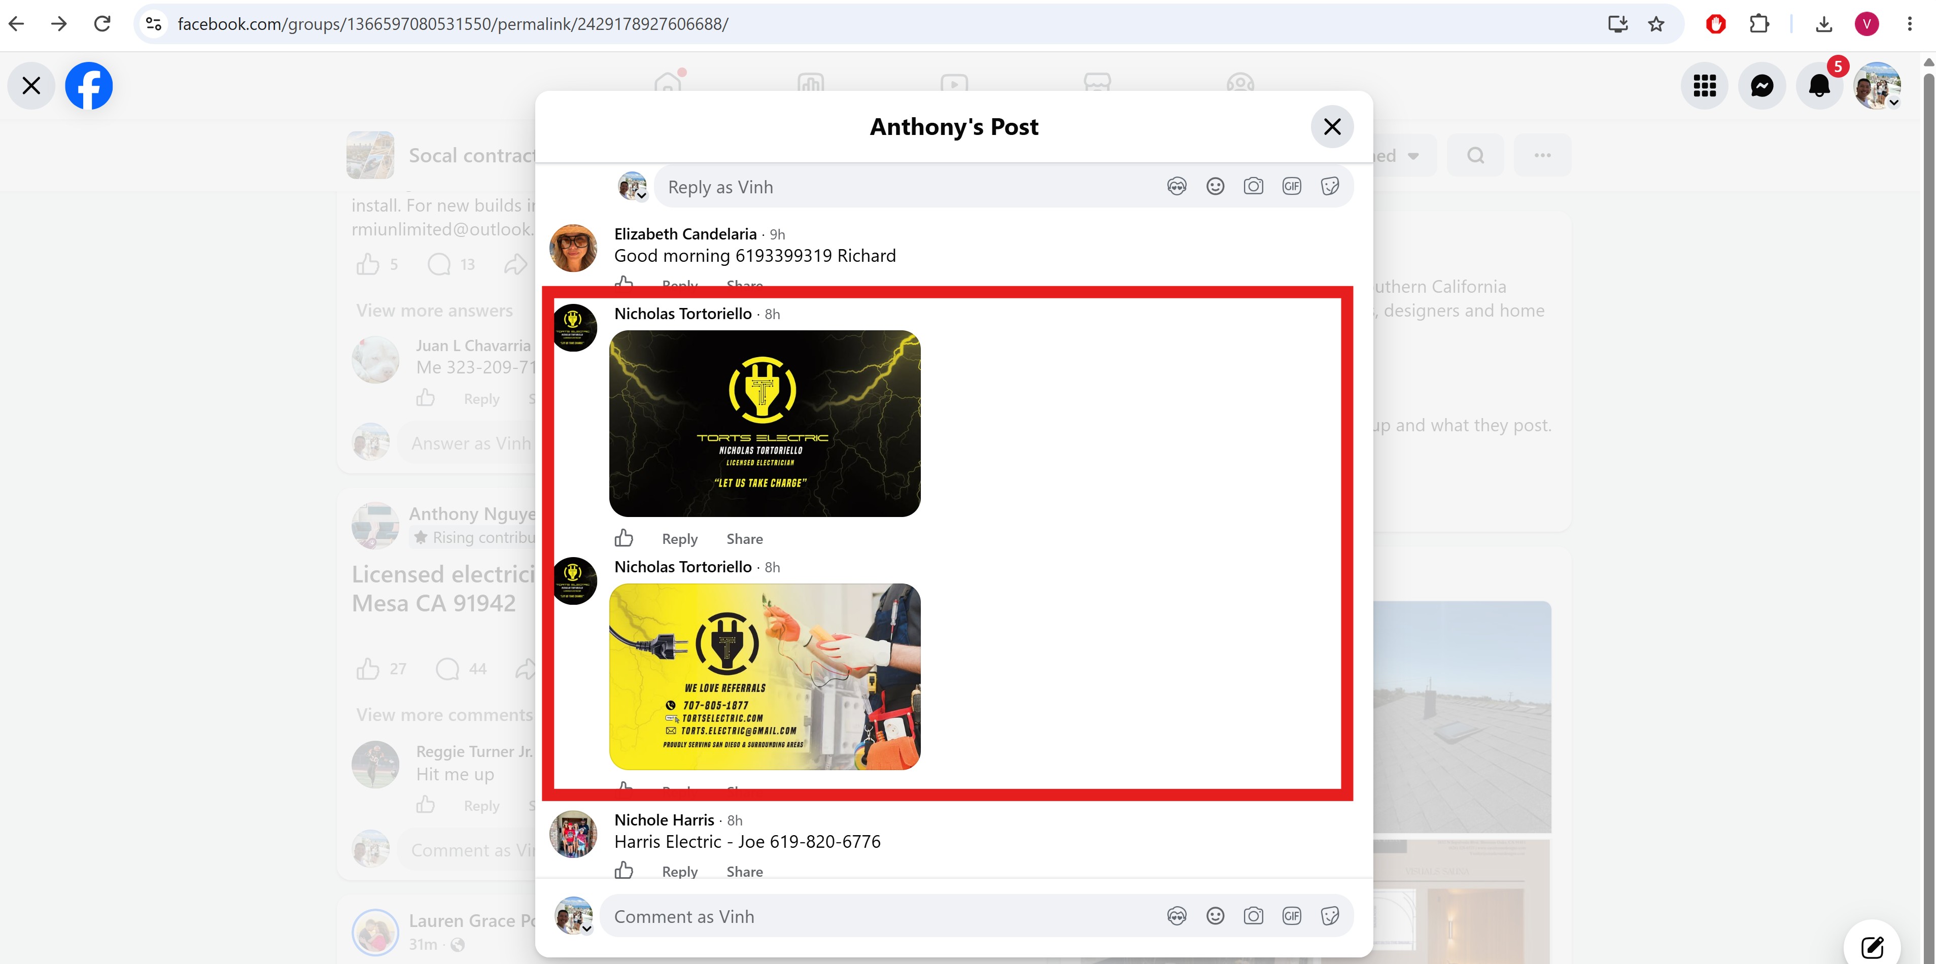This screenshot has width=1936, height=964.
Task: Like Nichole Harris's comment
Action: pos(624,872)
